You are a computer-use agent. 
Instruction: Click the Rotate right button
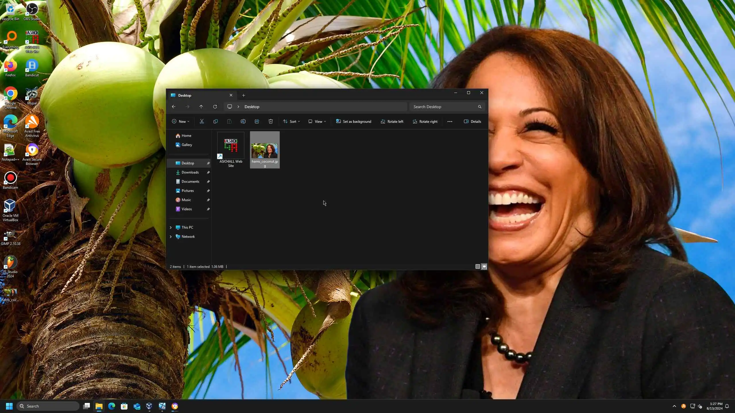[x=425, y=121]
